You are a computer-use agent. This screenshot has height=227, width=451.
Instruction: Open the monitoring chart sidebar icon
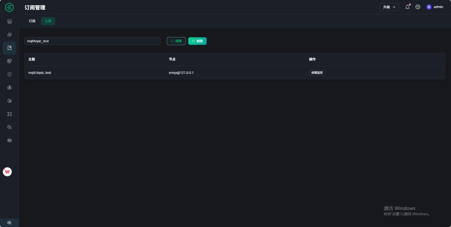[9, 21]
